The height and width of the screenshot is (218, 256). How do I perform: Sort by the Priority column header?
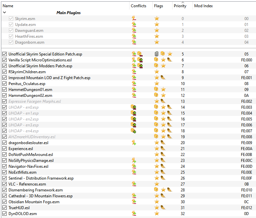[180, 6]
